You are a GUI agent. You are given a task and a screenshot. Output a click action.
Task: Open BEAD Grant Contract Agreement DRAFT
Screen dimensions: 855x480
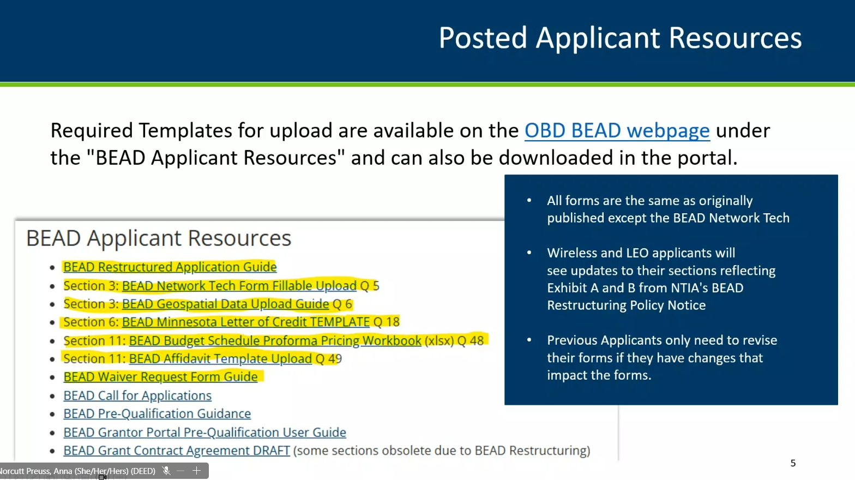(177, 451)
